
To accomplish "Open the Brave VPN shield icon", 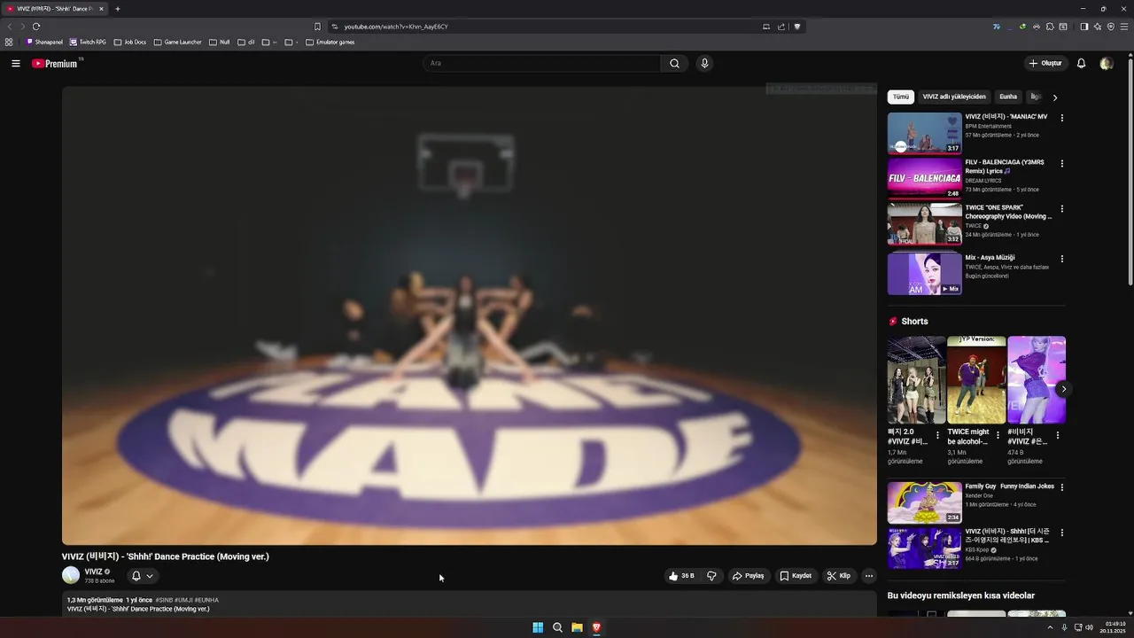I will [1110, 27].
